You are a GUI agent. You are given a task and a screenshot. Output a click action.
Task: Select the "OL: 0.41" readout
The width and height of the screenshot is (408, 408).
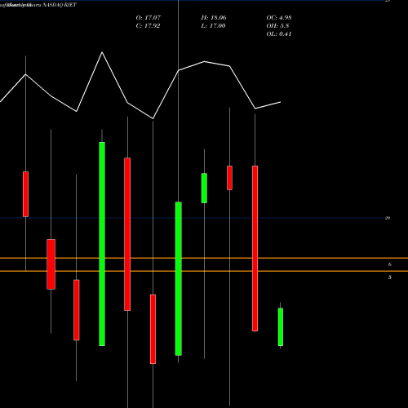[x=279, y=34]
